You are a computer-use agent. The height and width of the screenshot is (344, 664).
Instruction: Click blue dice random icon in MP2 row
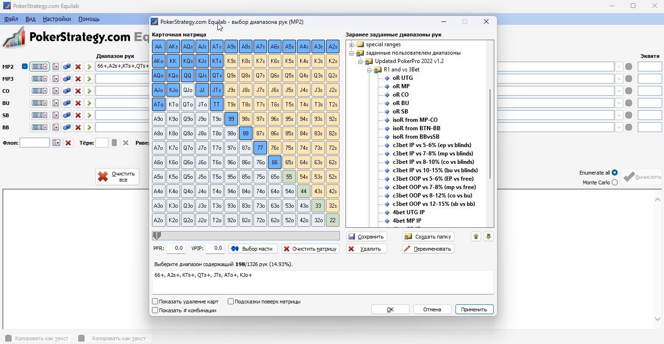pos(67,67)
